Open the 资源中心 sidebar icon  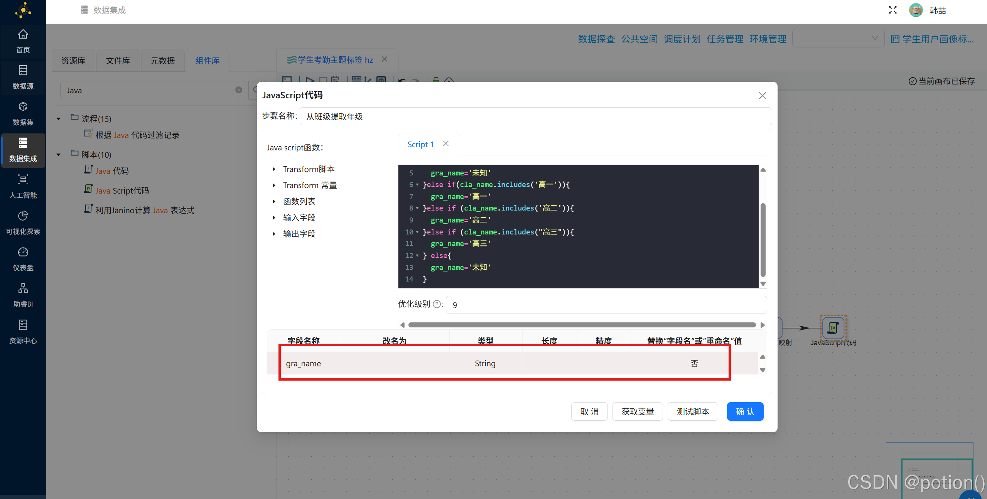pos(23,325)
